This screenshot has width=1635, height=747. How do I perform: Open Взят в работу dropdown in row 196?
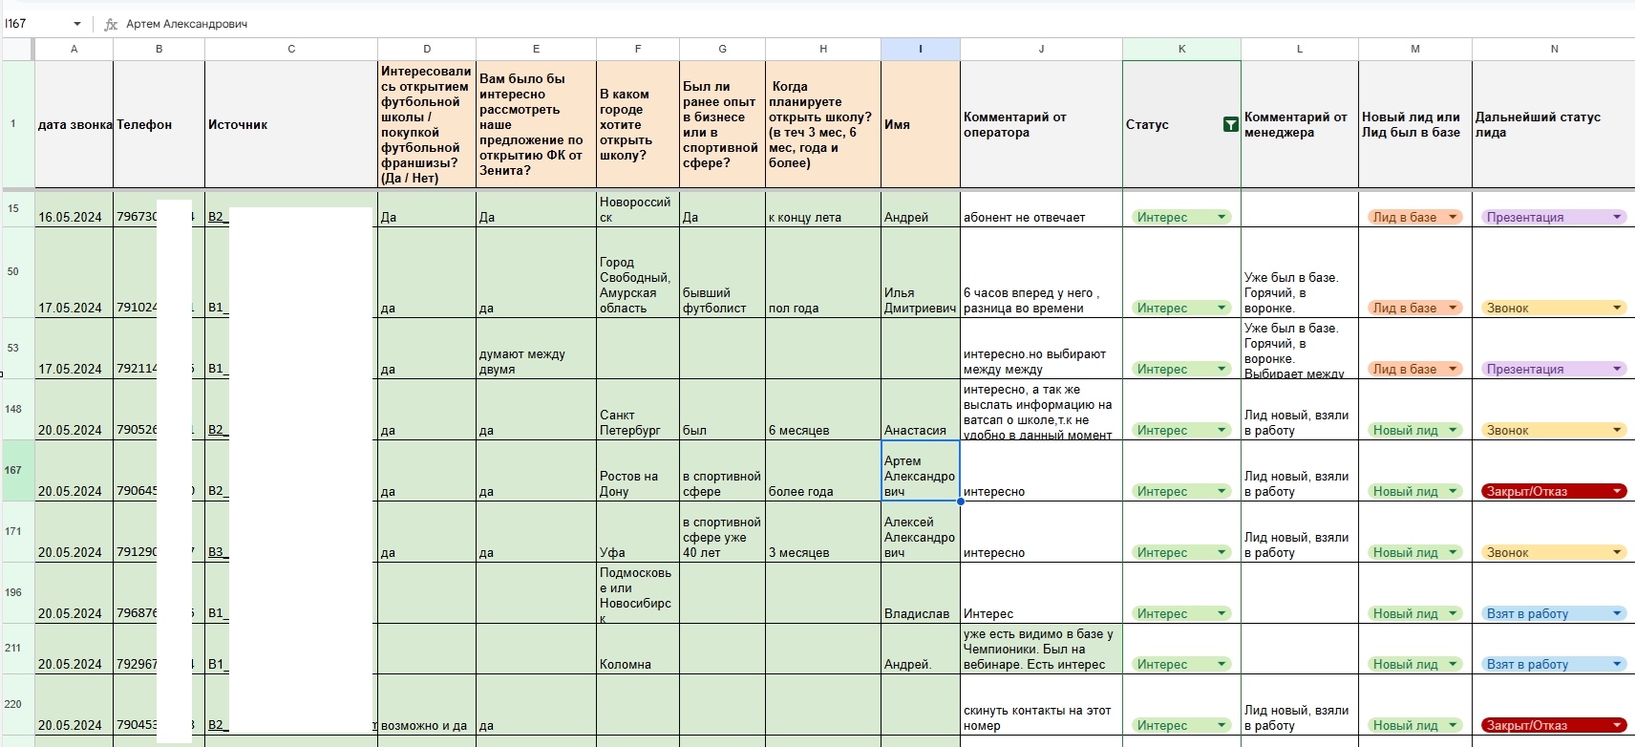(x=1616, y=614)
